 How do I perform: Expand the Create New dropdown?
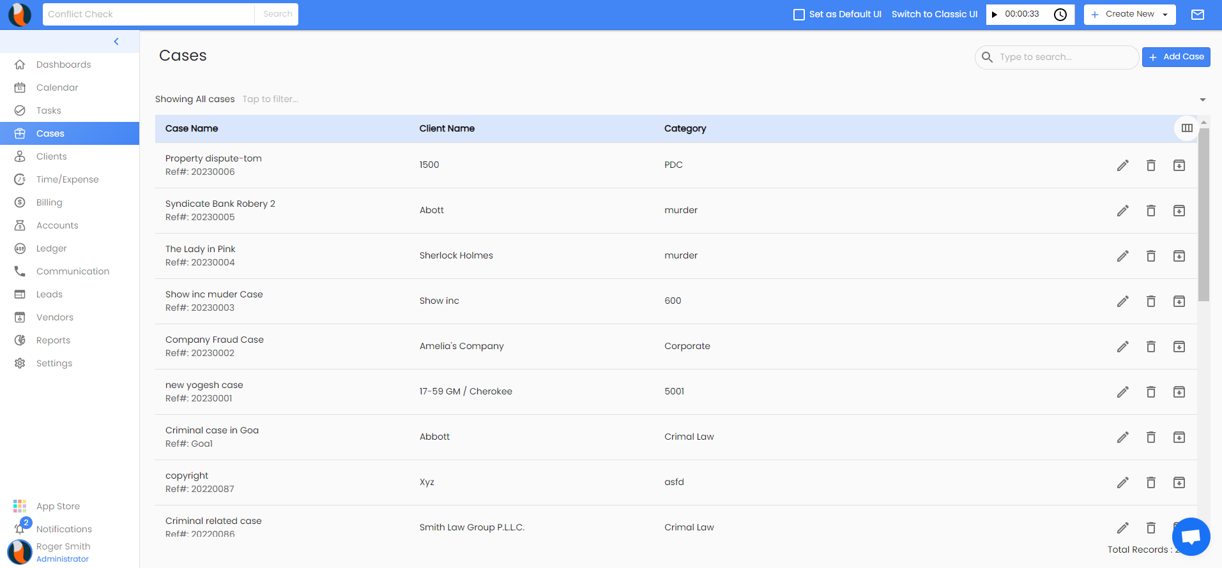pos(1165,15)
